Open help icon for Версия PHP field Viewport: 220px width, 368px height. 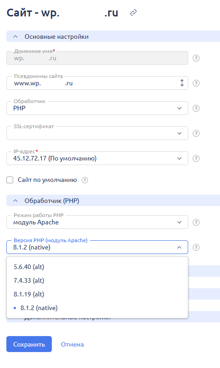tap(196, 247)
